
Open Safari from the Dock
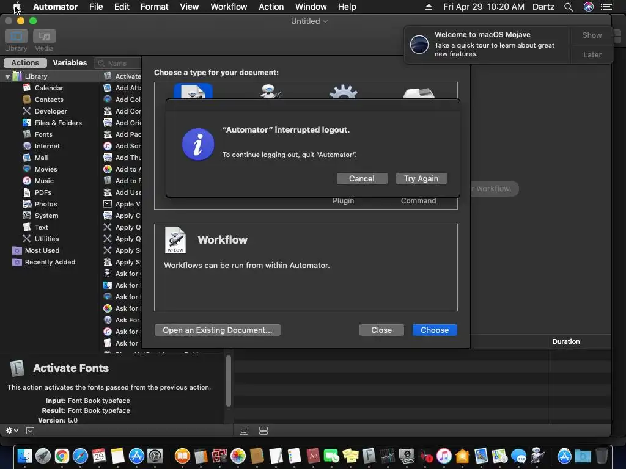pos(80,456)
